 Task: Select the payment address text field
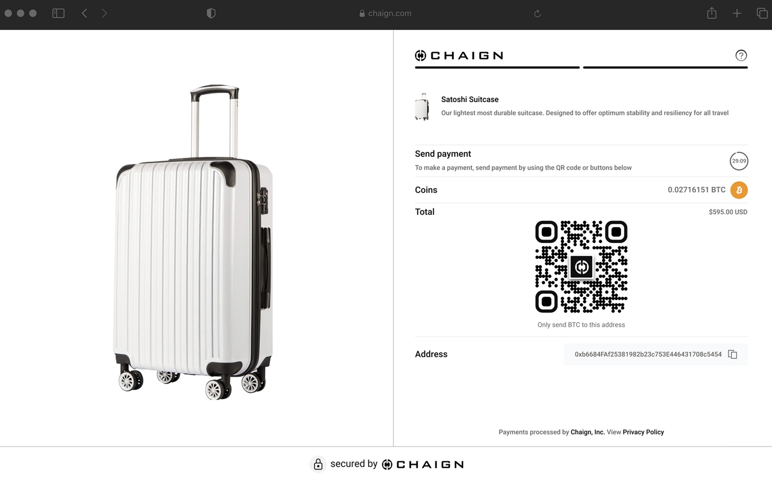tap(647, 354)
